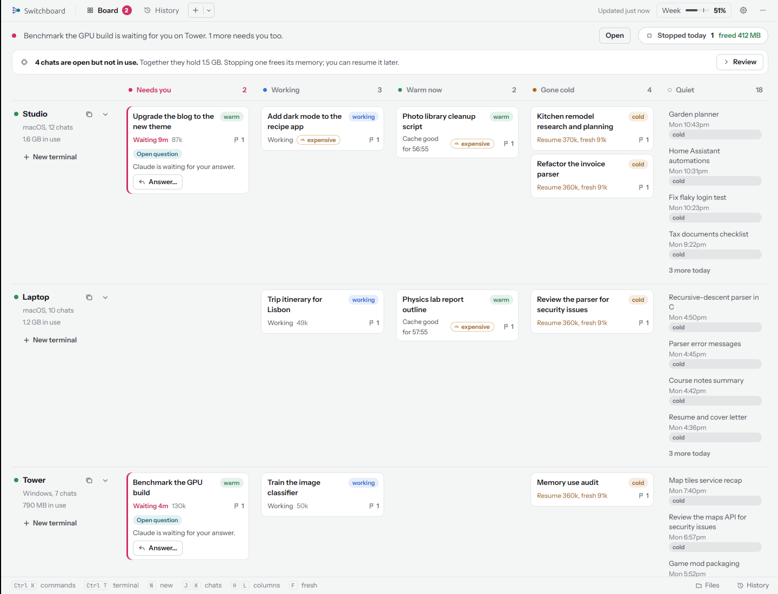Click Open for the GPU benchmark alert
The height and width of the screenshot is (594, 778).
(x=615, y=36)
